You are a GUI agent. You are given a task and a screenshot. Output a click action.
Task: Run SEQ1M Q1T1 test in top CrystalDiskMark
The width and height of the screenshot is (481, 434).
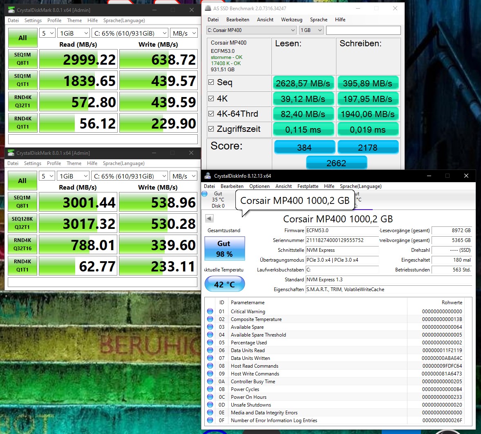23,80
